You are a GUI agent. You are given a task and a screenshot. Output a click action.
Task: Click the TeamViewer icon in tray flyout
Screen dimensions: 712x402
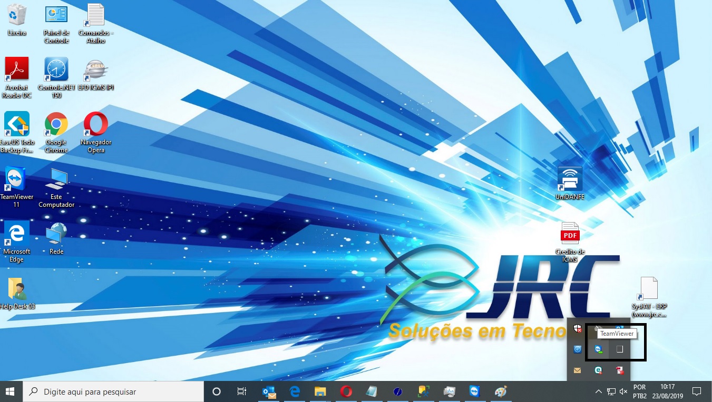(x=598, y=349)
